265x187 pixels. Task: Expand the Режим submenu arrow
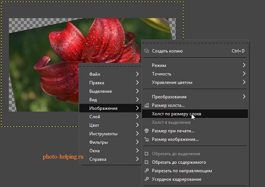point(244,65)
